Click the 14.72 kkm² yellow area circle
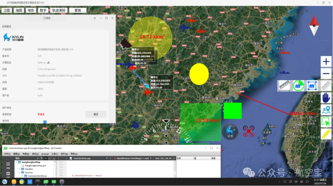This screenshot has width=333, height=186. pos(150,38)
